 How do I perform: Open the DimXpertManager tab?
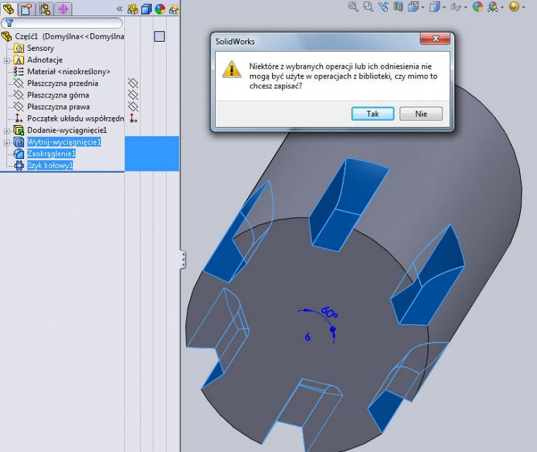(63, 9)
